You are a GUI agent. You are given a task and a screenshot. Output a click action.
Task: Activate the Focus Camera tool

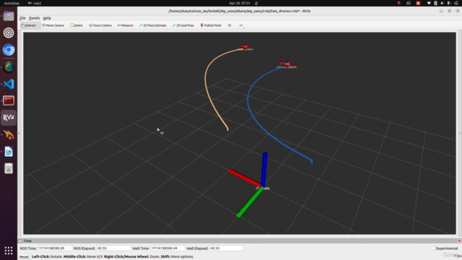100,25
